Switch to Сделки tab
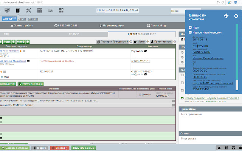Image resolution: width=242 pixels, height=151 pixels. coord(9,19)
